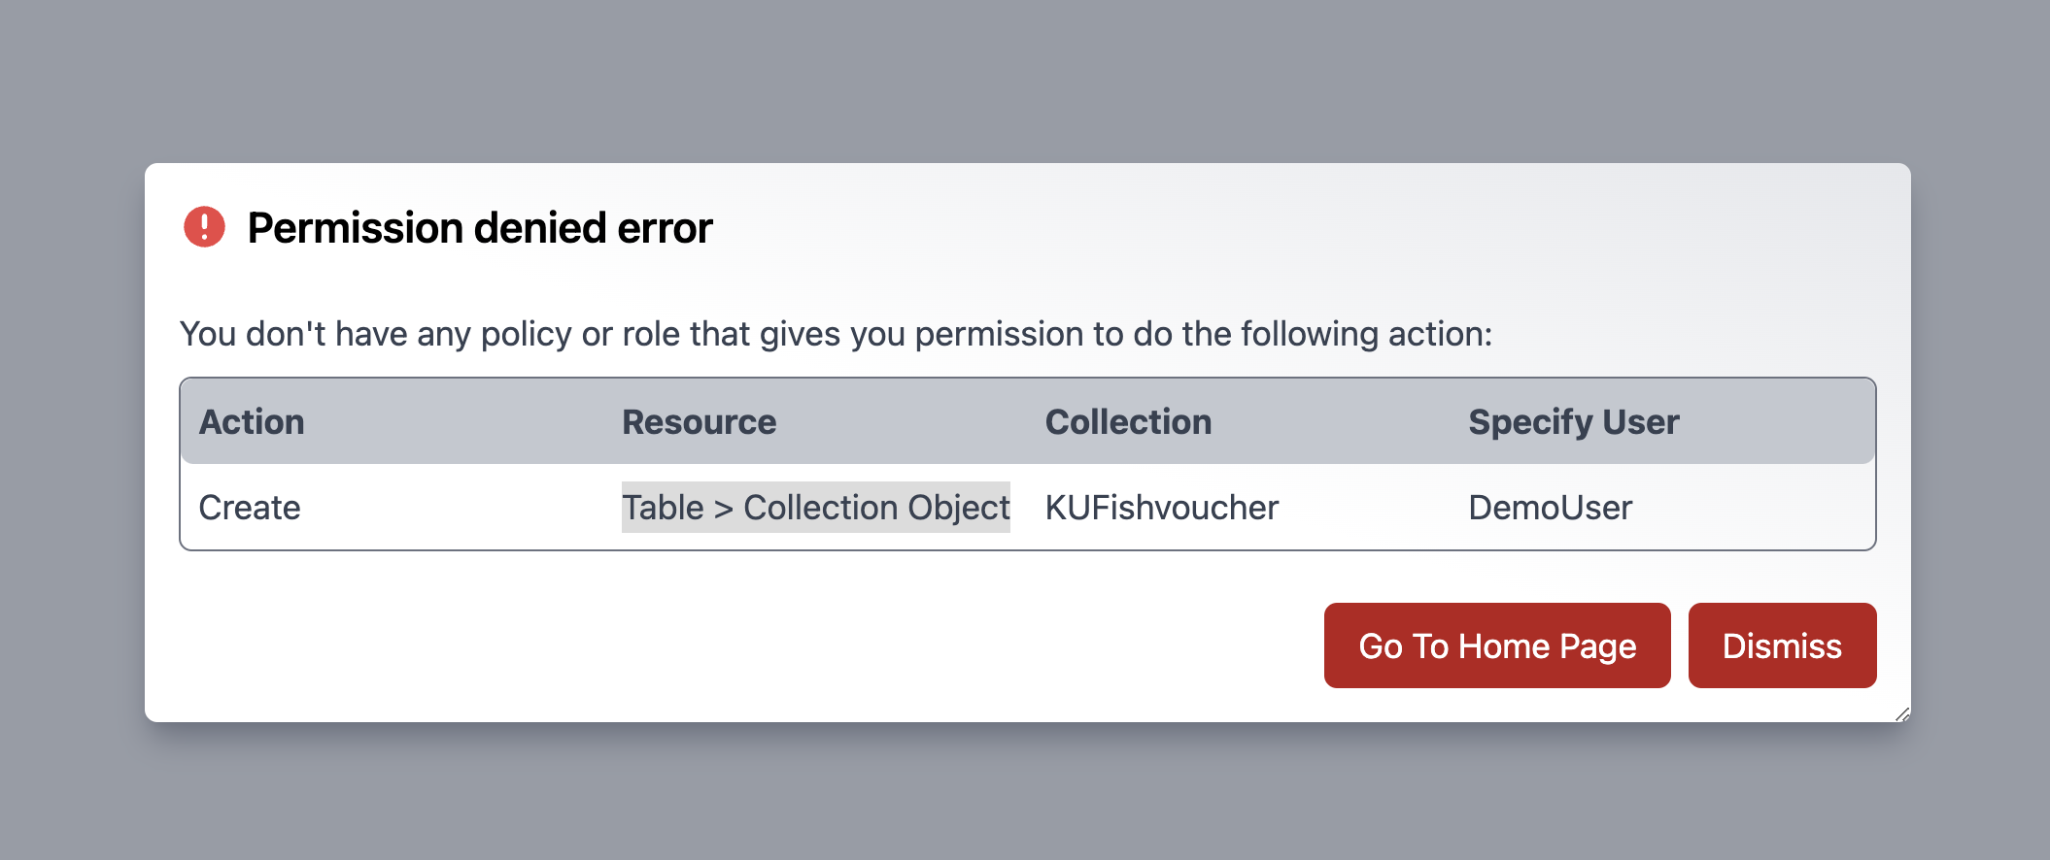The width and height of the screenshot is (2050, 860).
Task: Select the DemoUser username cell
Action: click(1551, 507)
